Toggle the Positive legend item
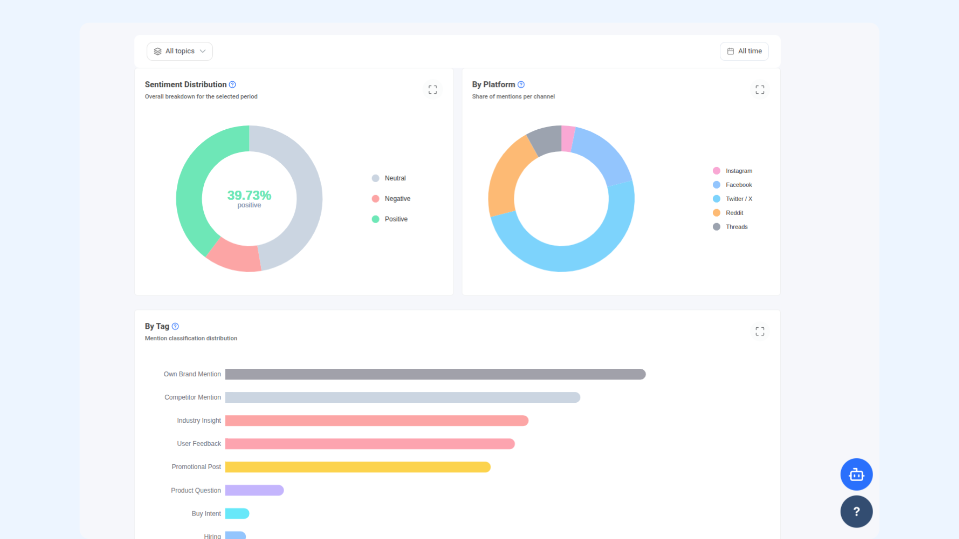 coord(390,219)
